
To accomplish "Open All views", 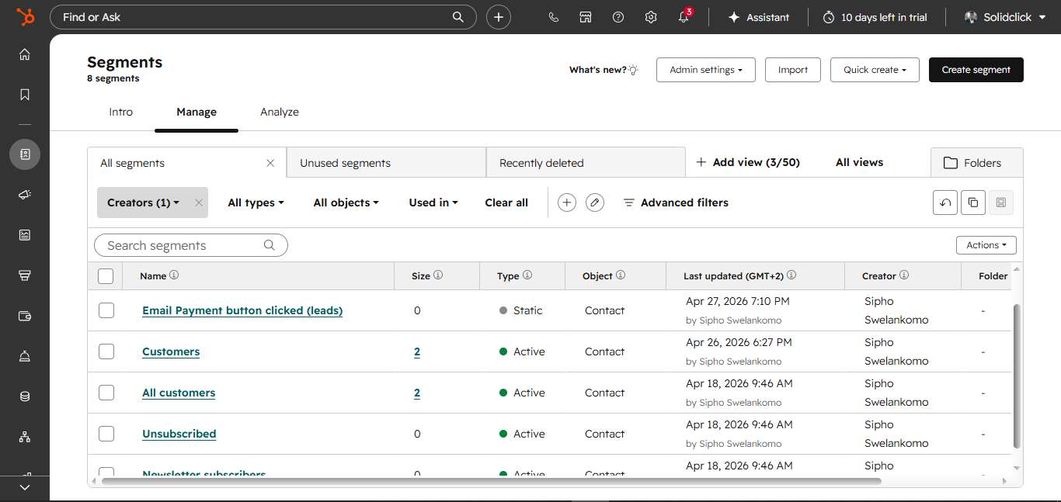I will 859,162.
